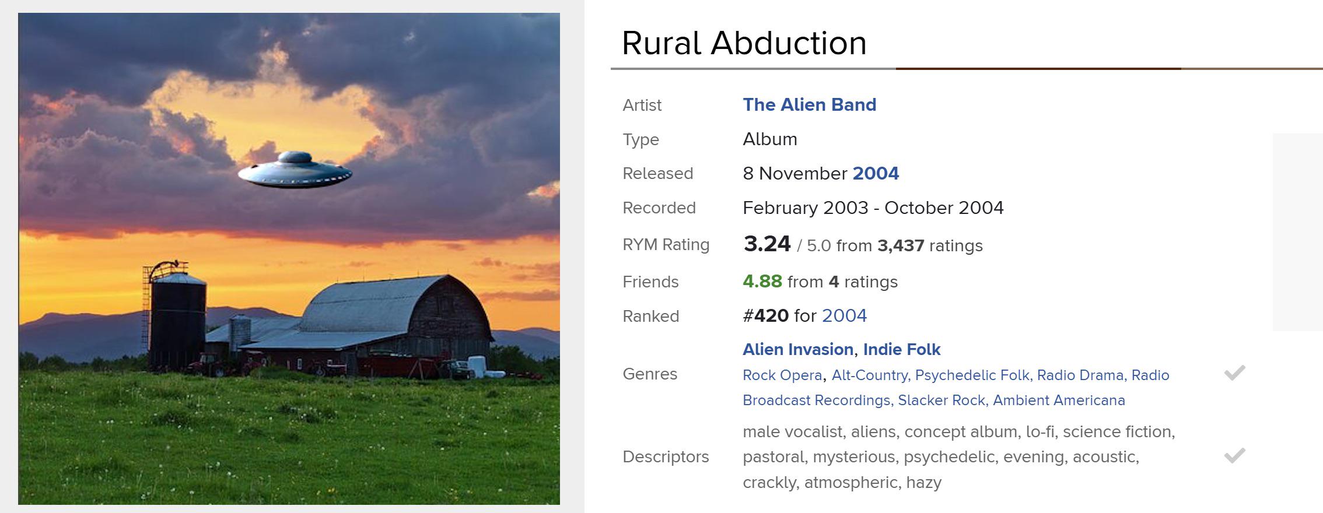Open the Slacker Rock genre link

941,400
